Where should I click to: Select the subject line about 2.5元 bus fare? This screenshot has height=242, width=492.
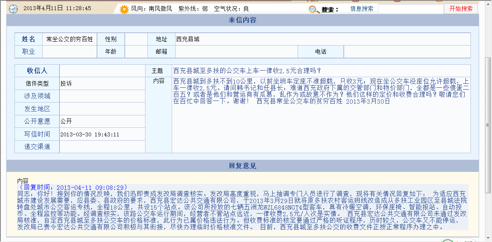(247, 71)
